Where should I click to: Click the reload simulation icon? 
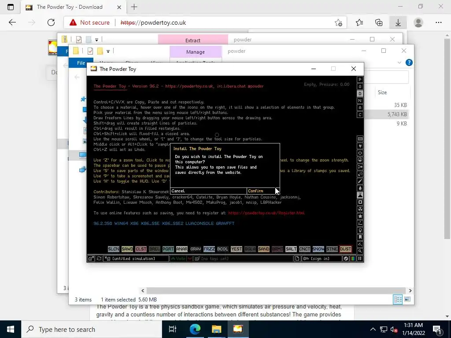tap(99, 258)
